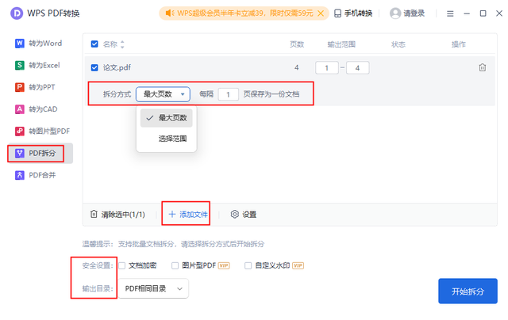Open the 输出目录 PDF相同目录 dropdown
Image resolution: width=508 pixels, height=320 pixels.
point(153,288)
